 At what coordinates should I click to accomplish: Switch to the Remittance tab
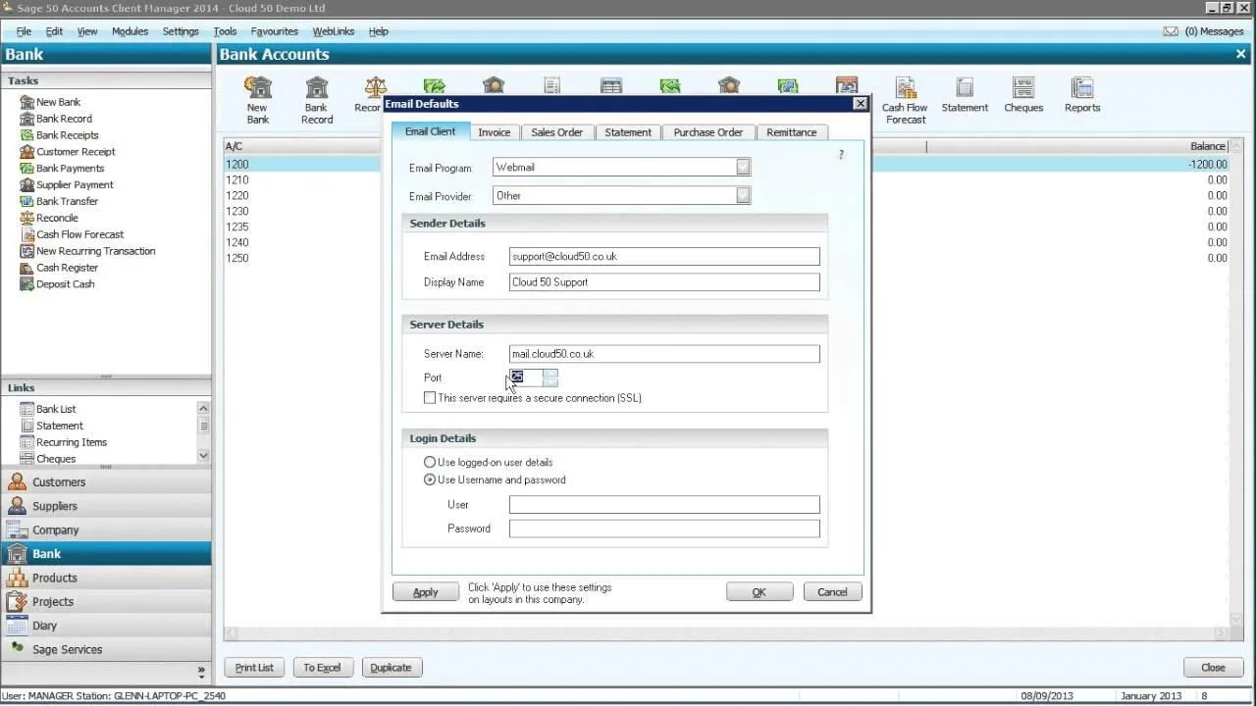click(x=792, y=132)
